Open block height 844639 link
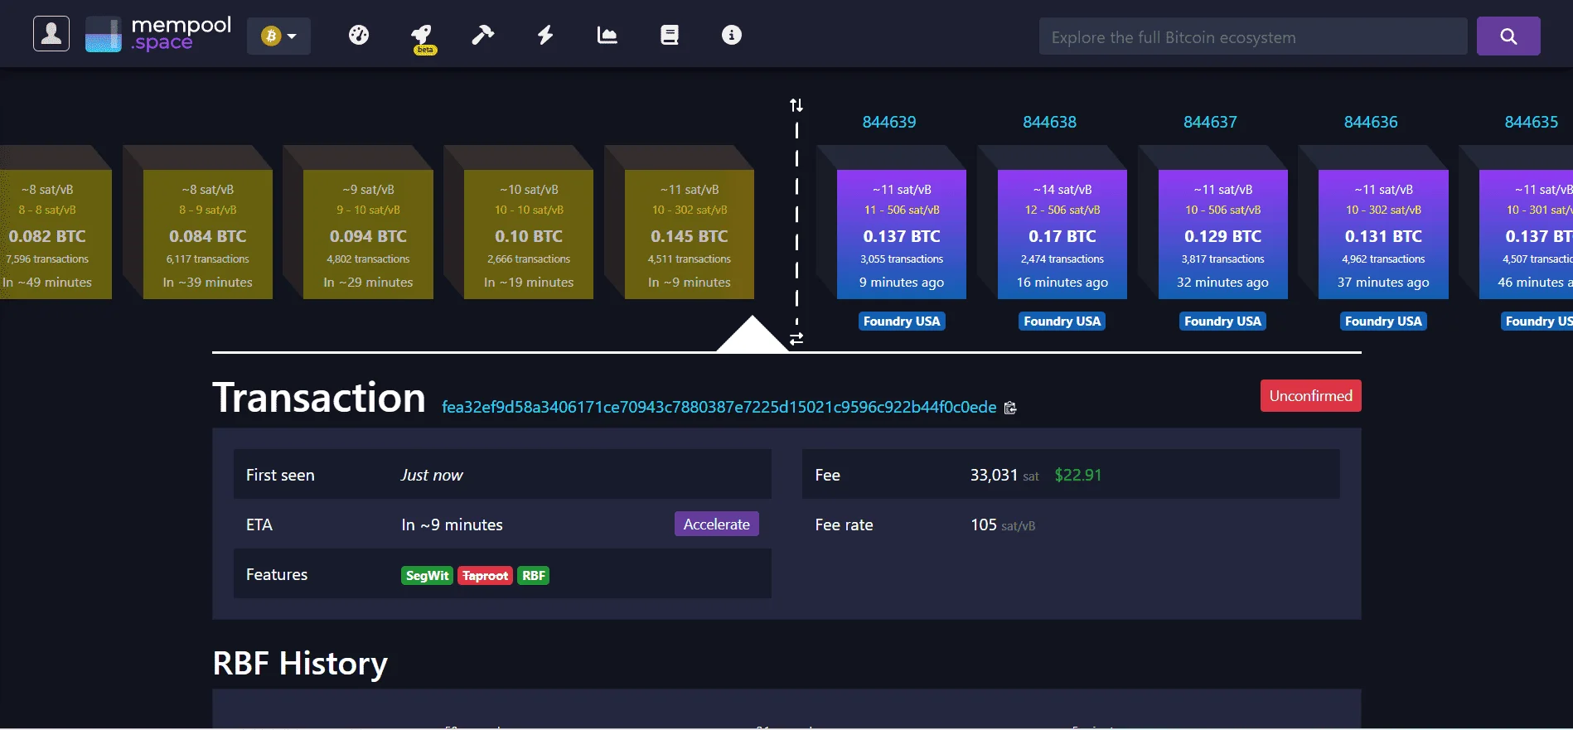 click(889, 122)
